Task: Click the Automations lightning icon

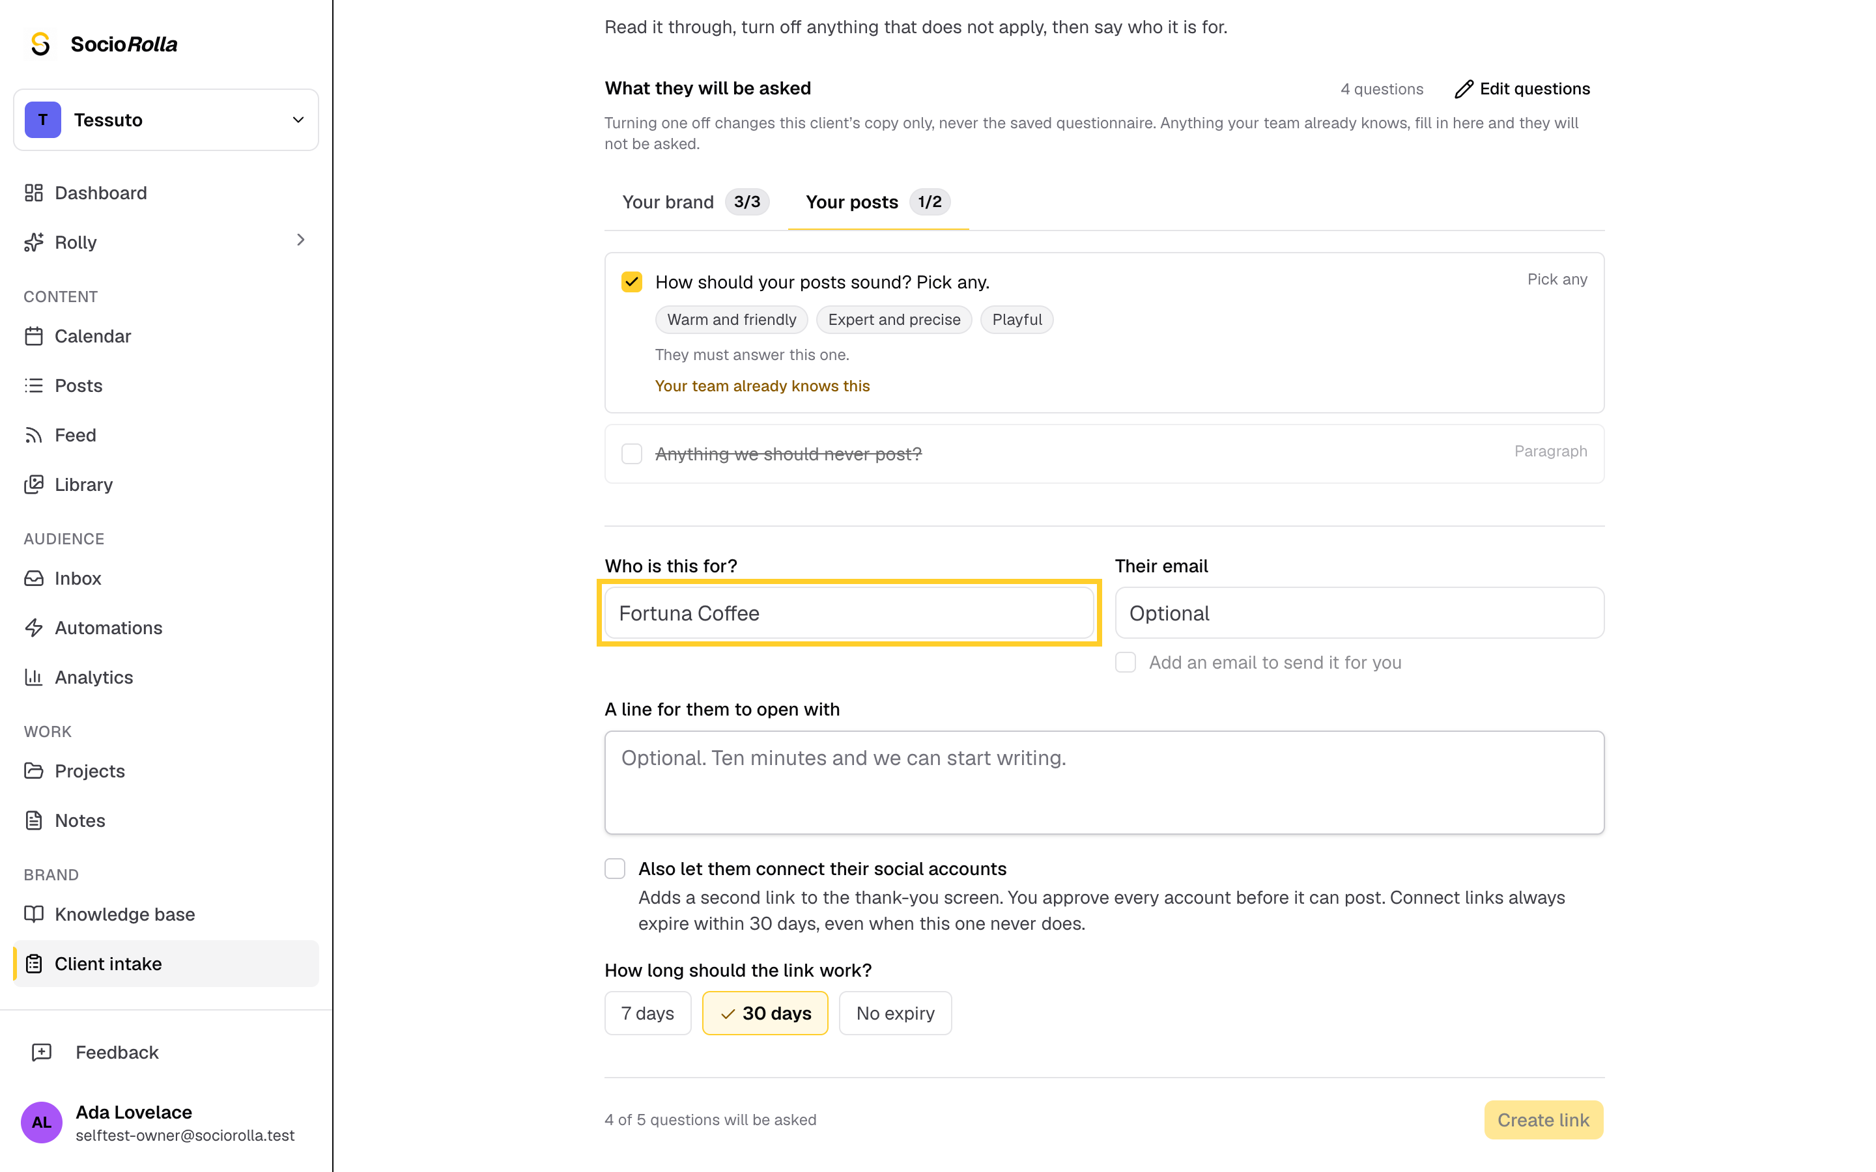Action: 33,628
